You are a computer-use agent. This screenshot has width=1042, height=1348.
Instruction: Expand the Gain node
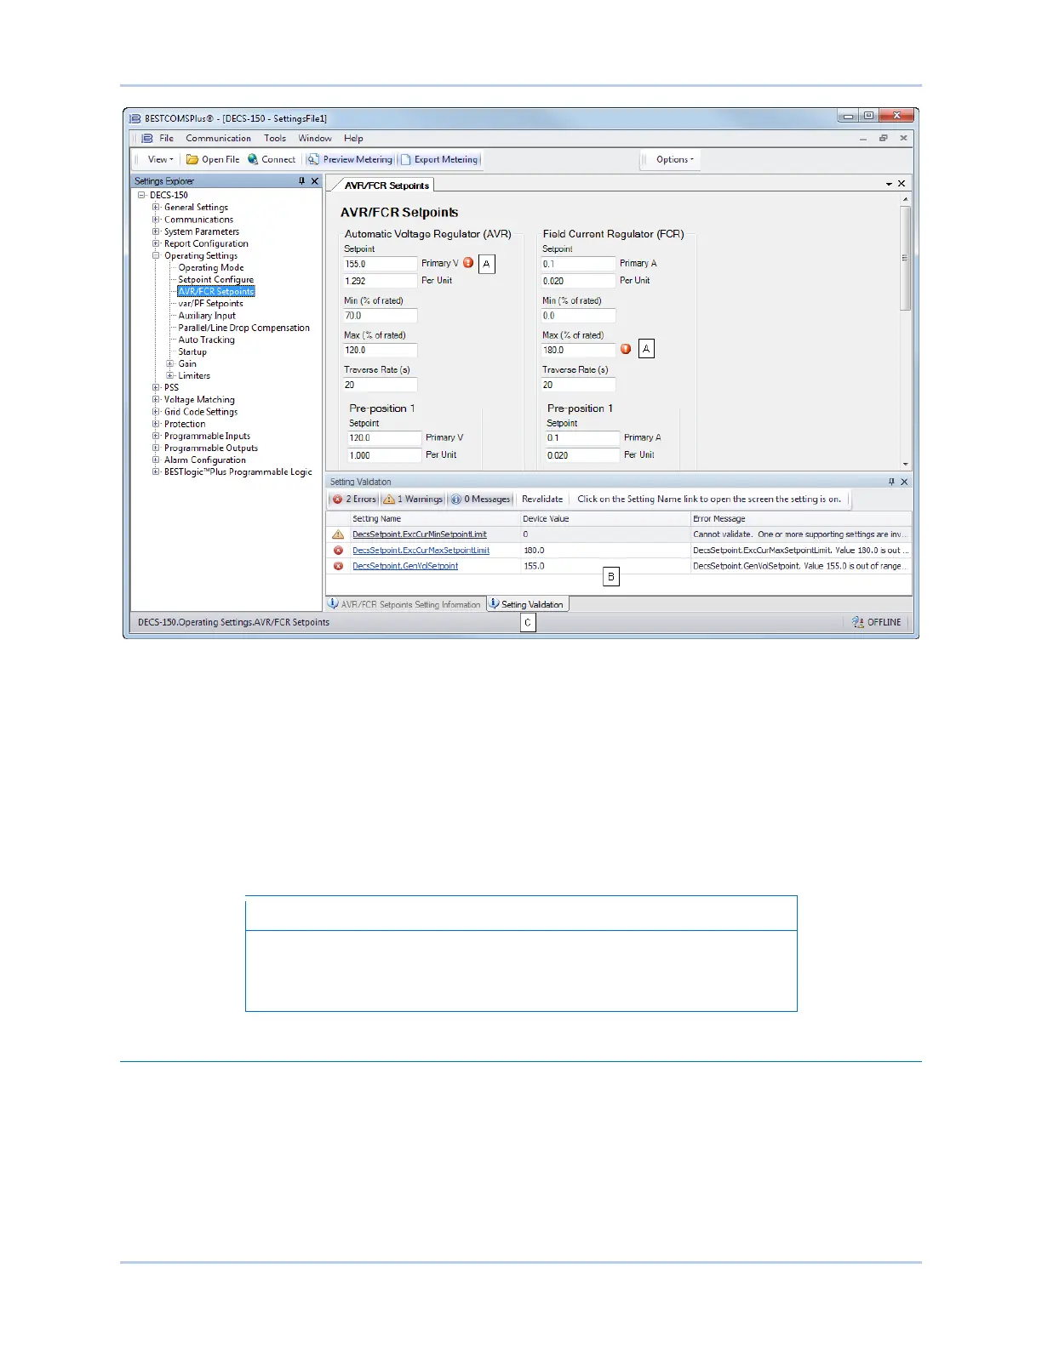(170, 363)
